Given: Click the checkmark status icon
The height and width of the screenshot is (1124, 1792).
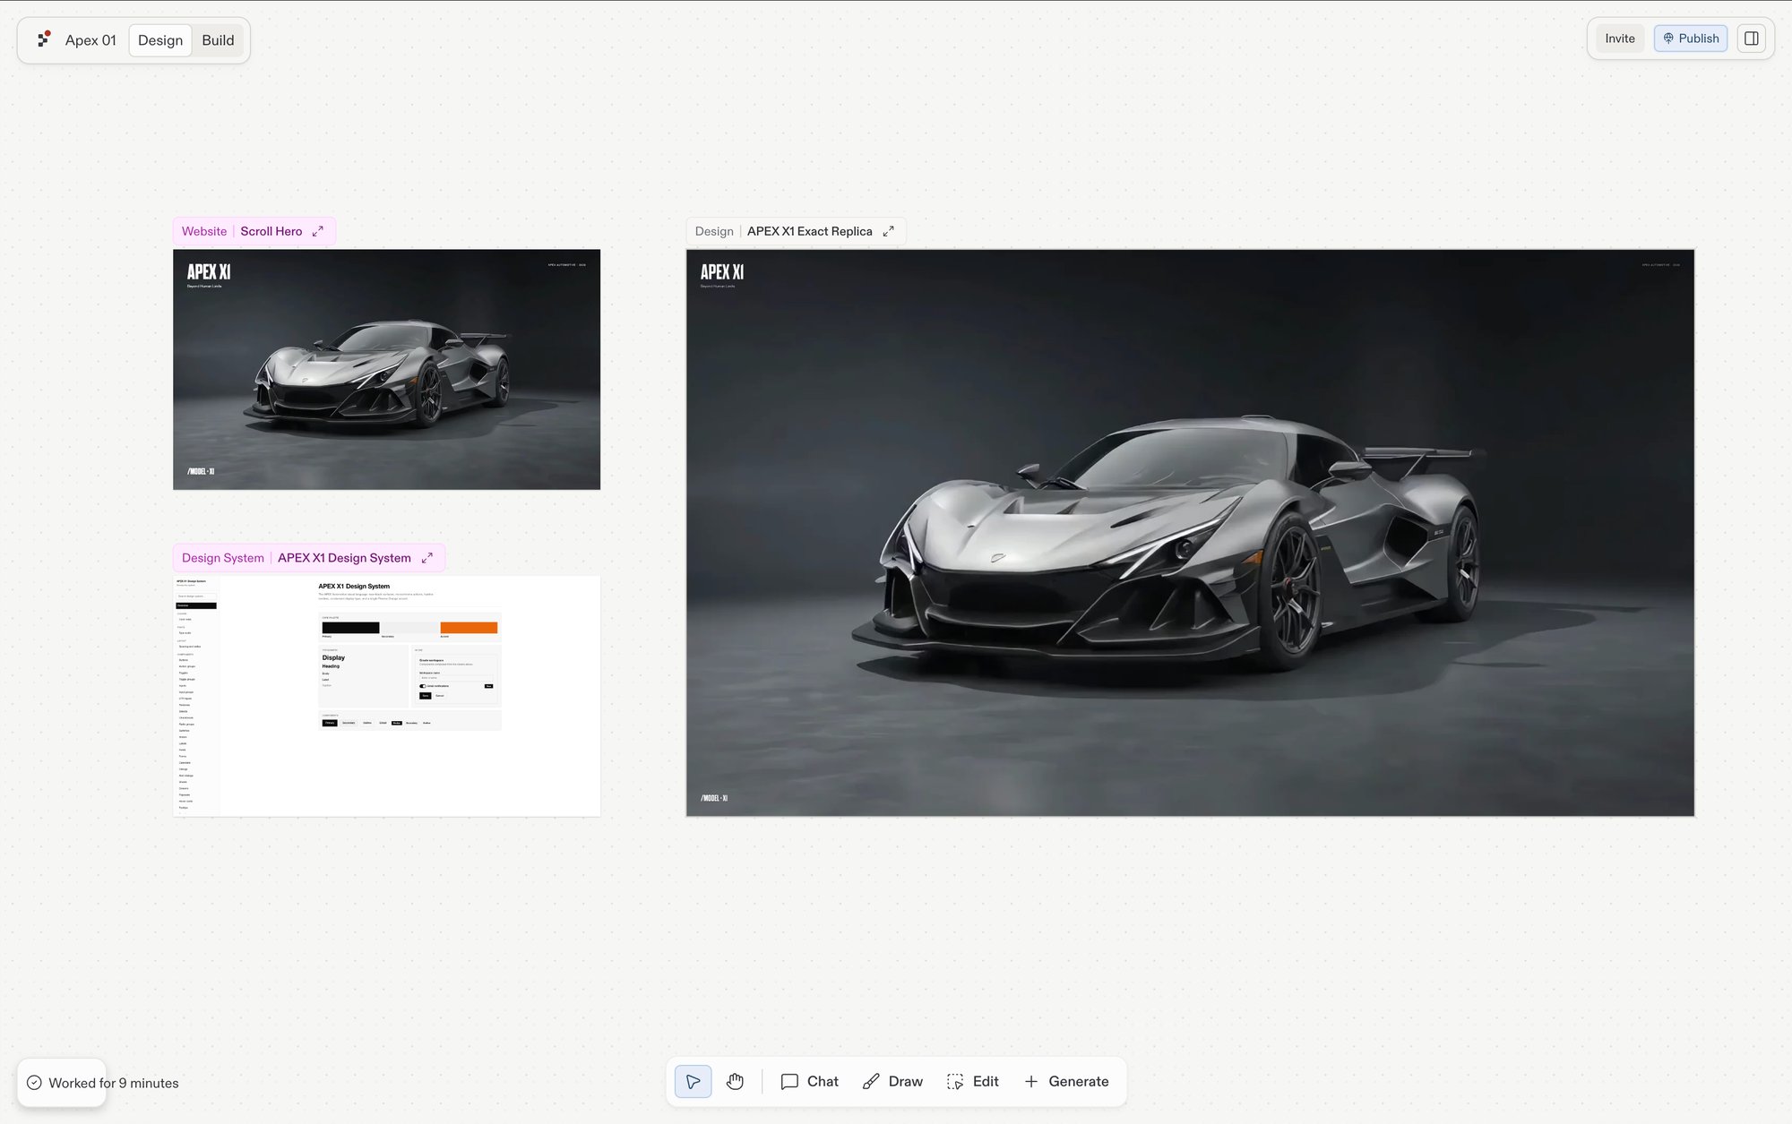Looking at the screenshot, I should click(34, 1083).
